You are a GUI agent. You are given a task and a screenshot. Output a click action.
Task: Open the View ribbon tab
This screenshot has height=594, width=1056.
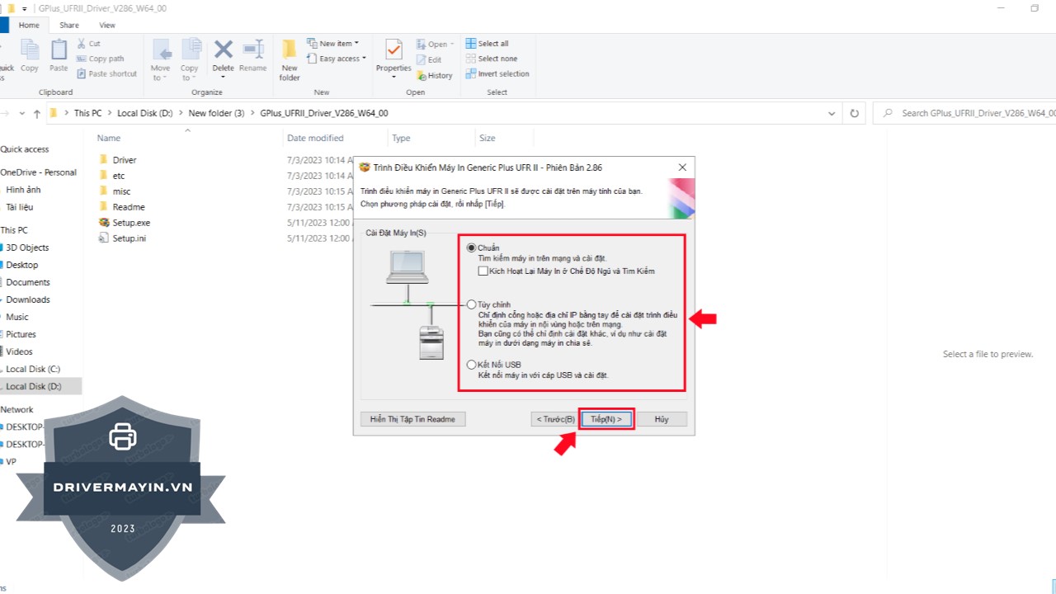[x=107, y=26]
